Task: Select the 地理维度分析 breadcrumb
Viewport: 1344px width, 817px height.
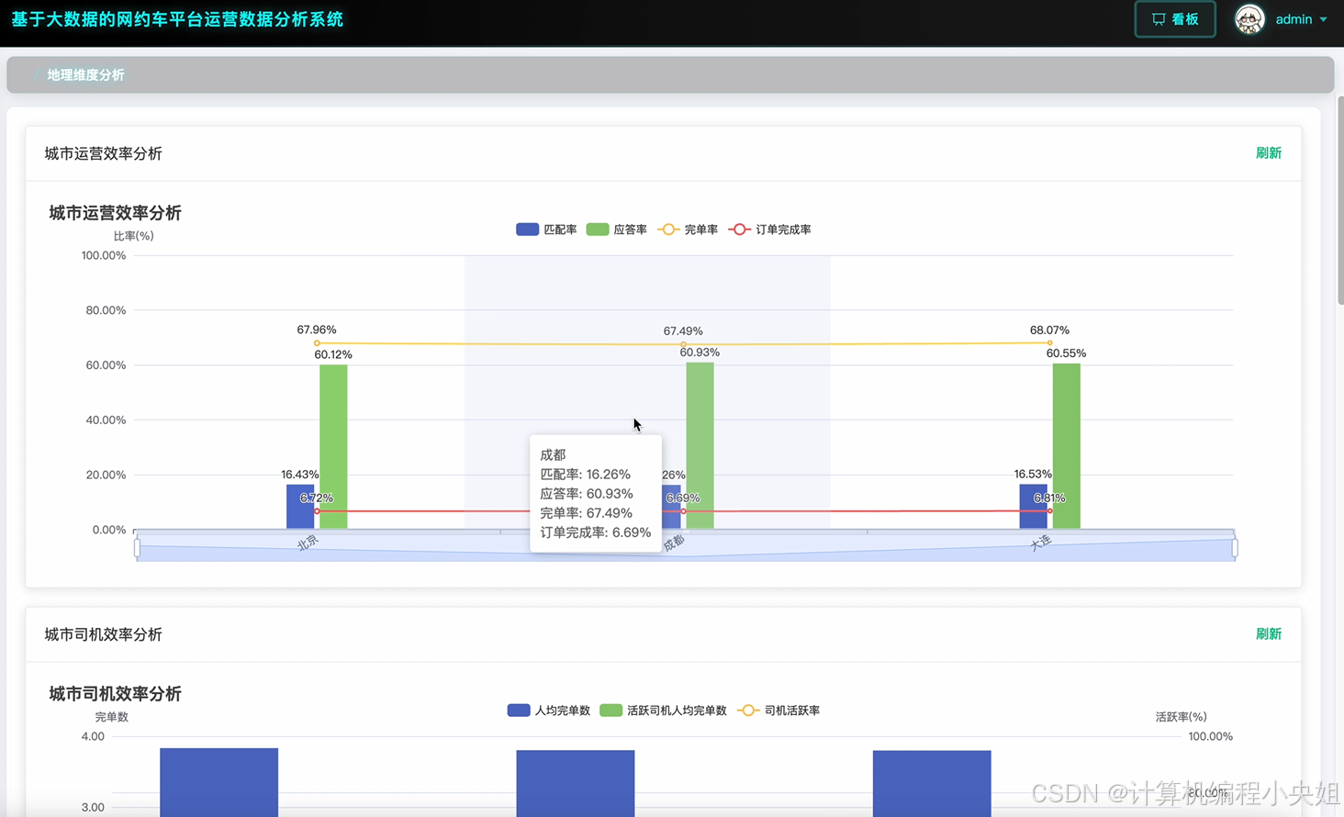Action: point(85,75)
